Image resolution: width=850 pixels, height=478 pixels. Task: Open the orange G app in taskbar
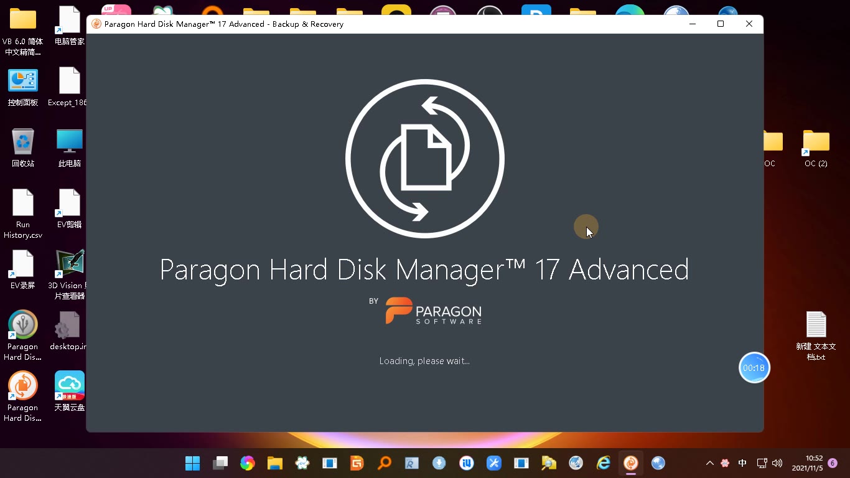coord(357,463)
